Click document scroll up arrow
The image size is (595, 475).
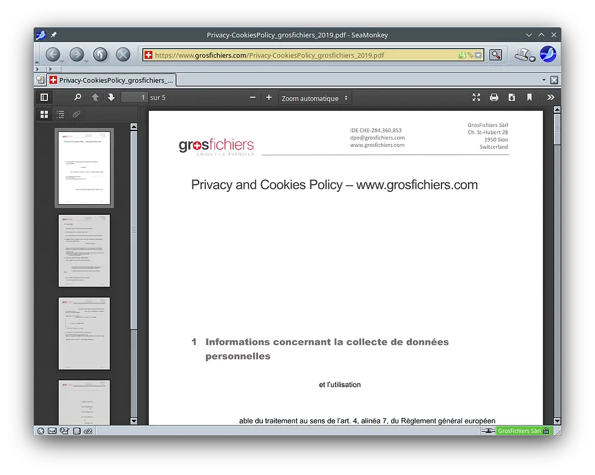tap(557, 110)
